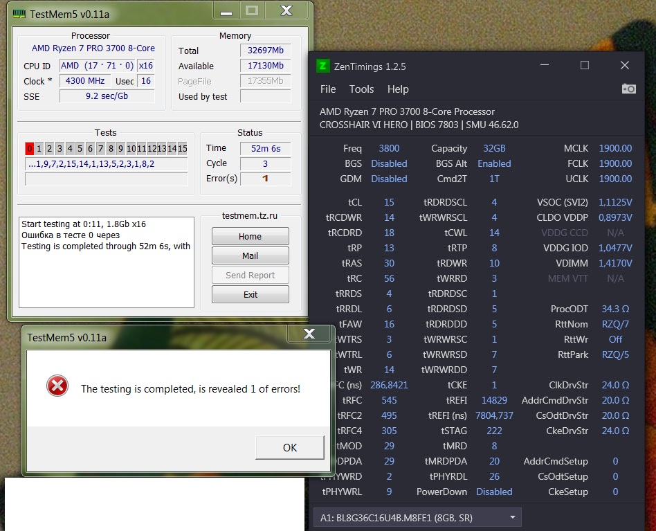The image size is (656, 531).
Task: Click the VDIMM 1,4170V value
Action: point(615,263)
